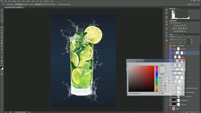Click the new/current color preview swatch
Viewport: 201px width, 113px height.
pos(162,70)
